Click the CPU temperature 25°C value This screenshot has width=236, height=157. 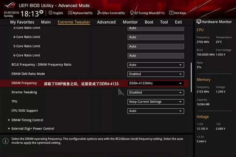coord(219,42)
